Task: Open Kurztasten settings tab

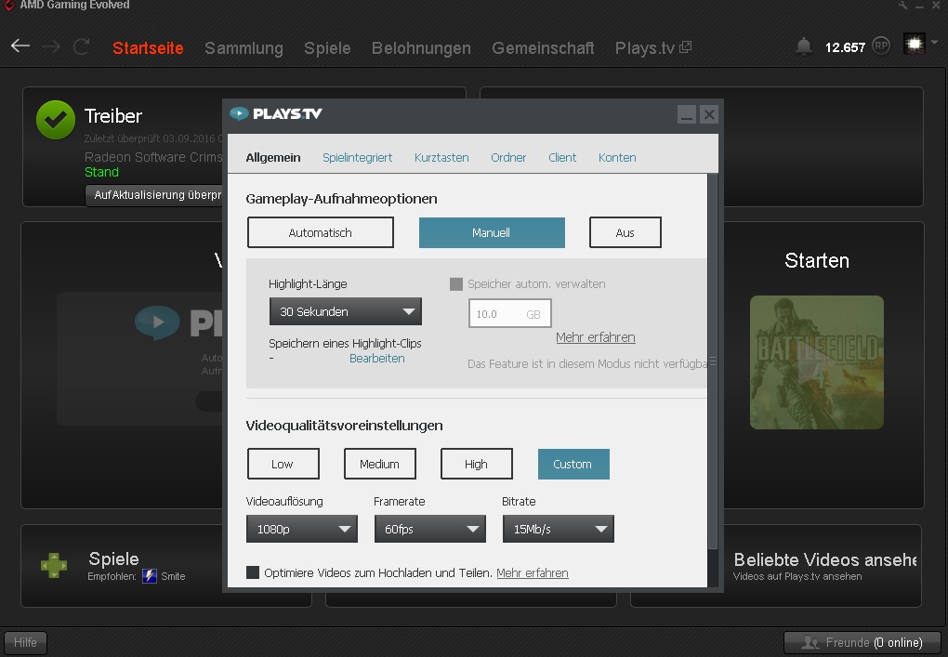Action: click(441, 158)
